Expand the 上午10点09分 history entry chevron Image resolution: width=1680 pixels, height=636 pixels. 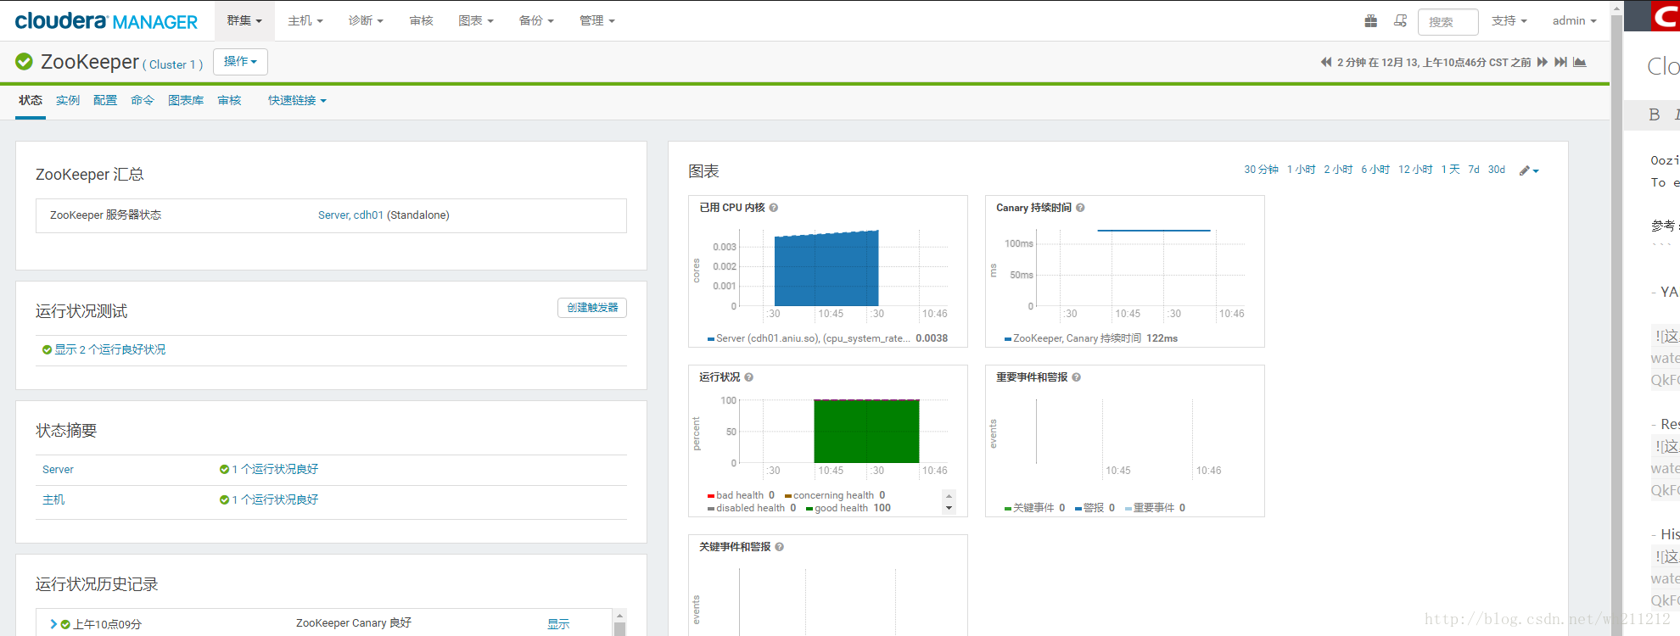(x=53, y=624)
